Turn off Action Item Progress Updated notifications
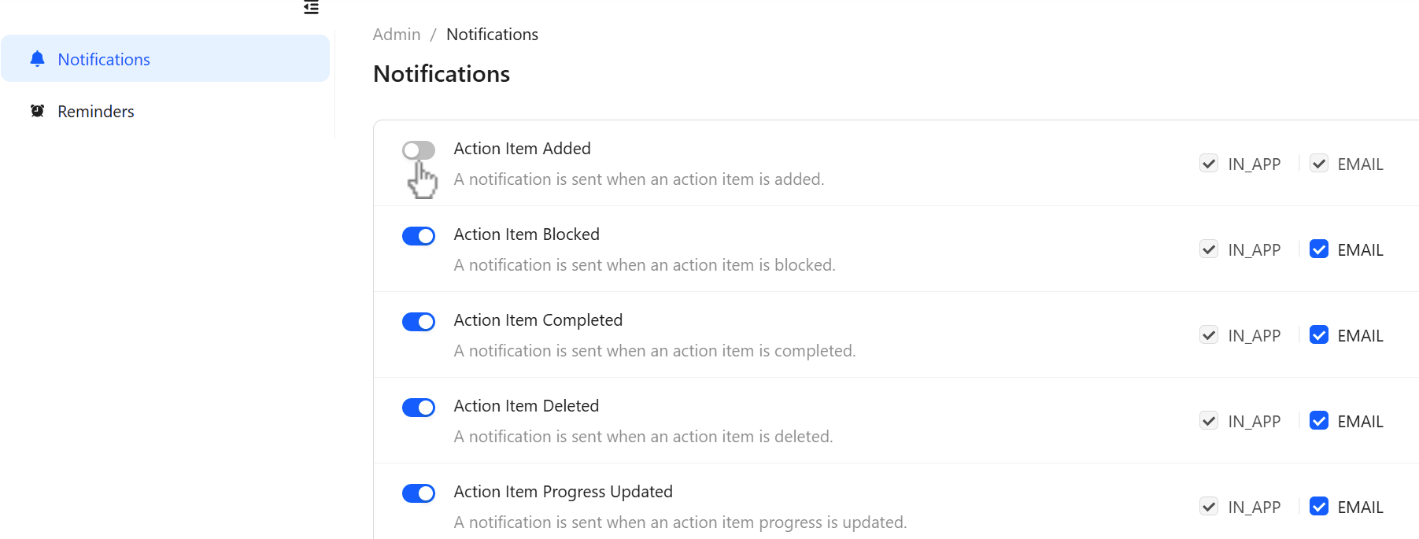The image size is (1419, 539). [x=418, y=493]
